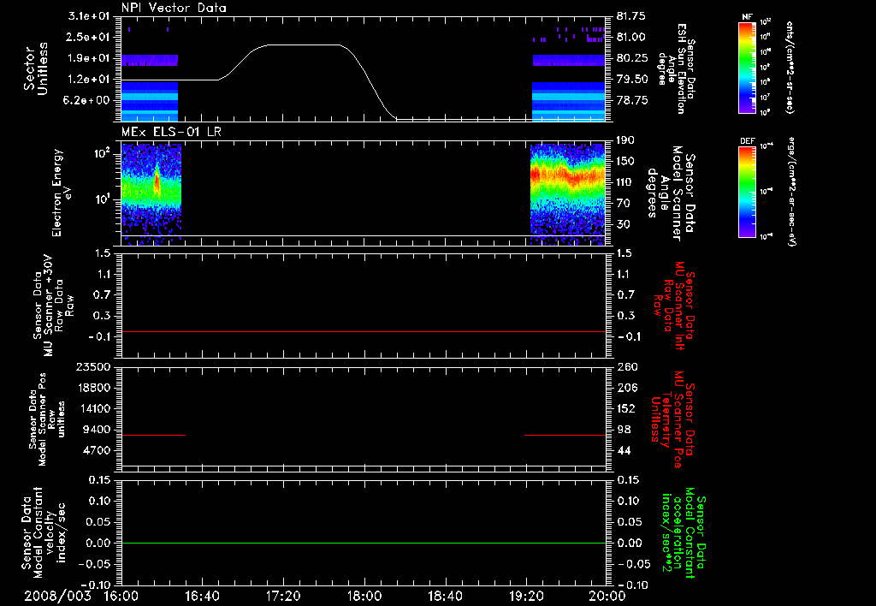Click the DEF color scale bar
This screenshot has width=876, height=606.
pyautogui.click(x=748, y=191)
